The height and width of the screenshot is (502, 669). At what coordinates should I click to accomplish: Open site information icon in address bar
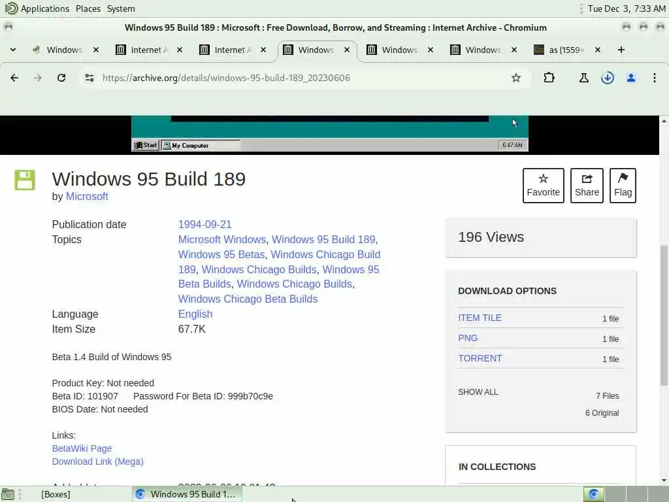pos(89,78)
